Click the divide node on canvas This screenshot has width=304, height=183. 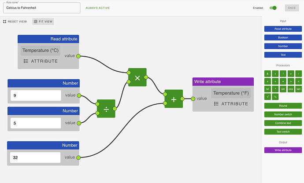tap(106, 108)
